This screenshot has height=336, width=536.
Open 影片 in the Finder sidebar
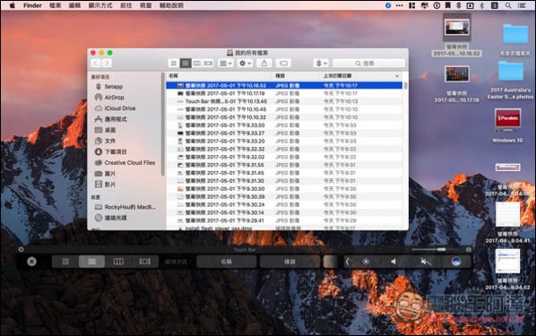tap(105, 185)
